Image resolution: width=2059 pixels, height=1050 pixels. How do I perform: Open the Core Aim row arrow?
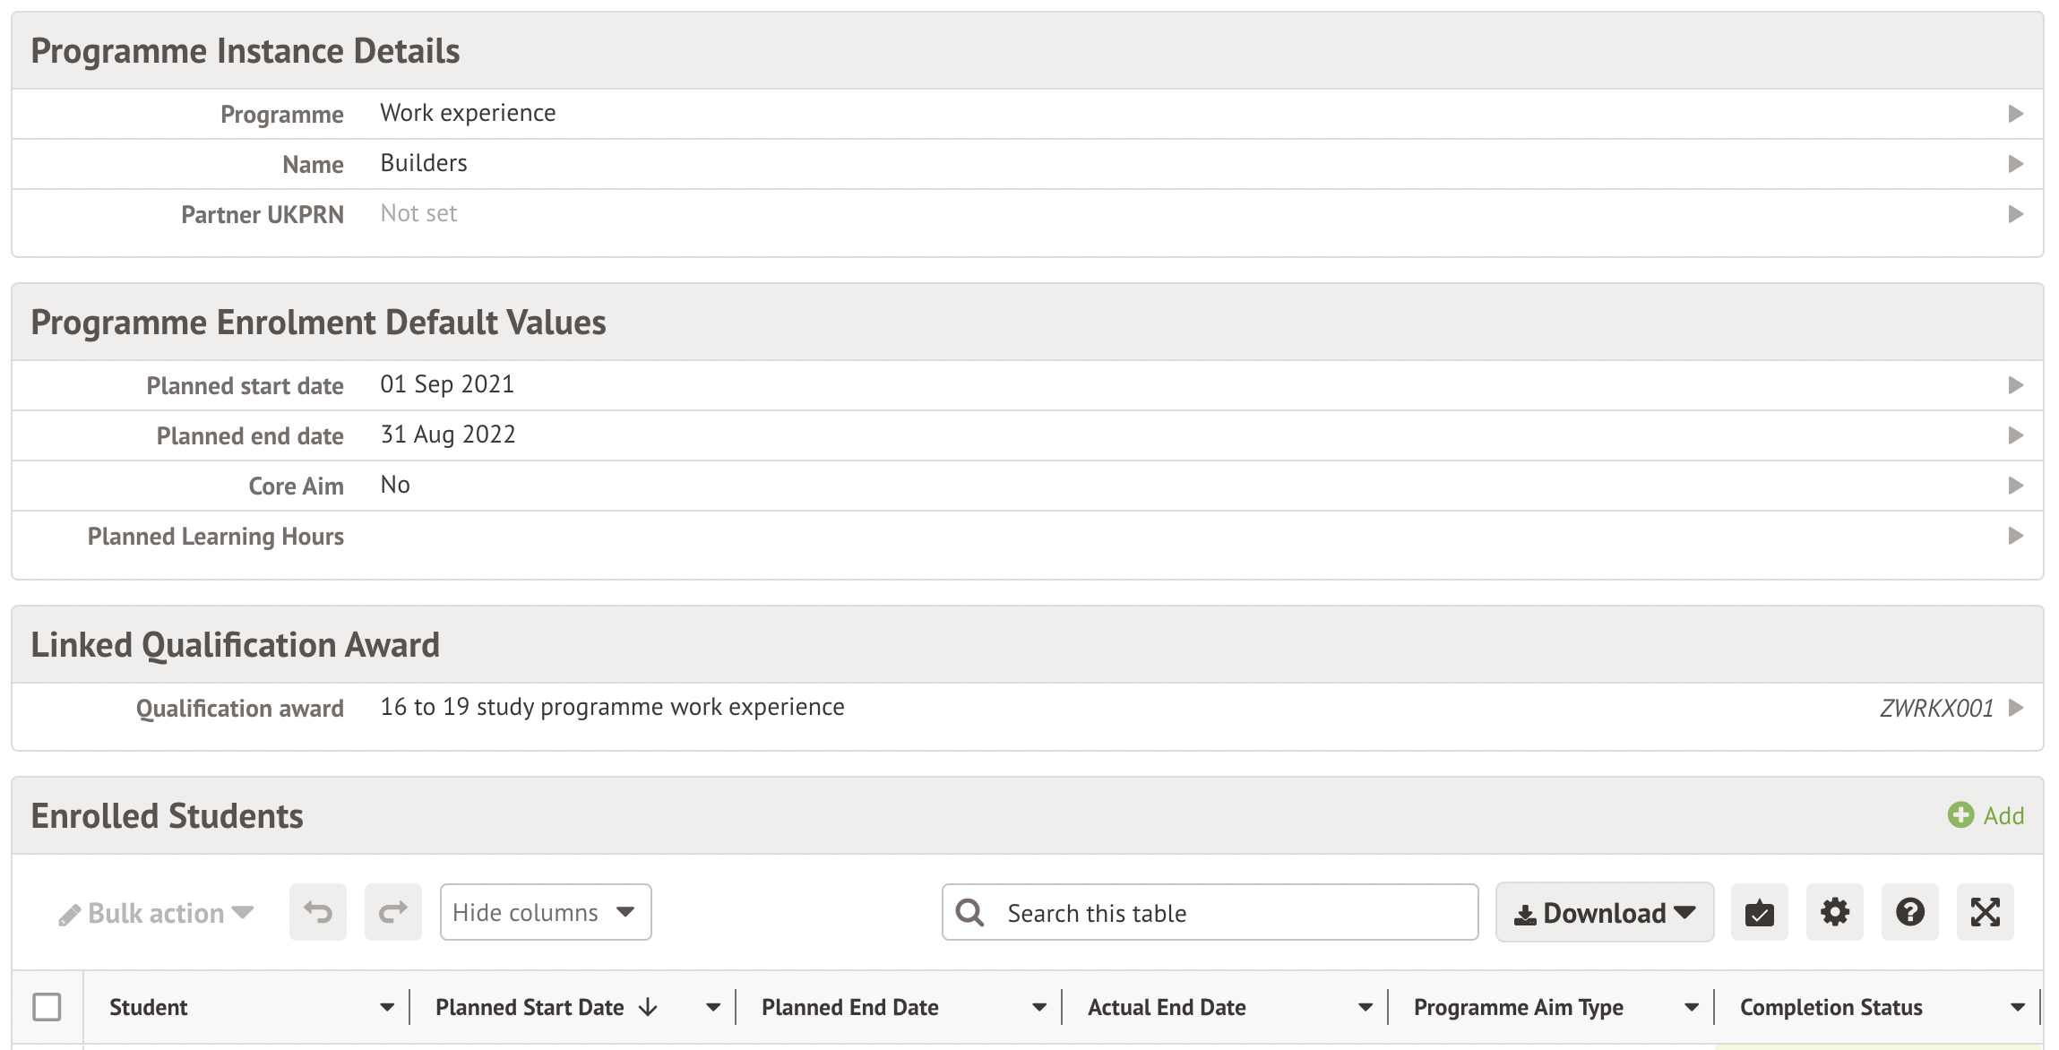2015,486
